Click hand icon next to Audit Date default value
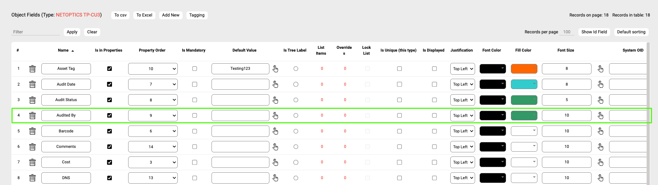Viewport: 658px width, 185px height. (275, 84)
